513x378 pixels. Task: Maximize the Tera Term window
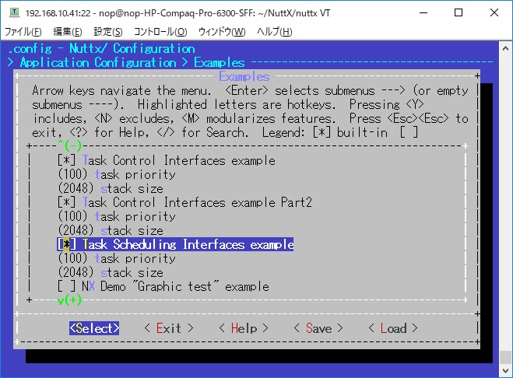coord(459,12)
